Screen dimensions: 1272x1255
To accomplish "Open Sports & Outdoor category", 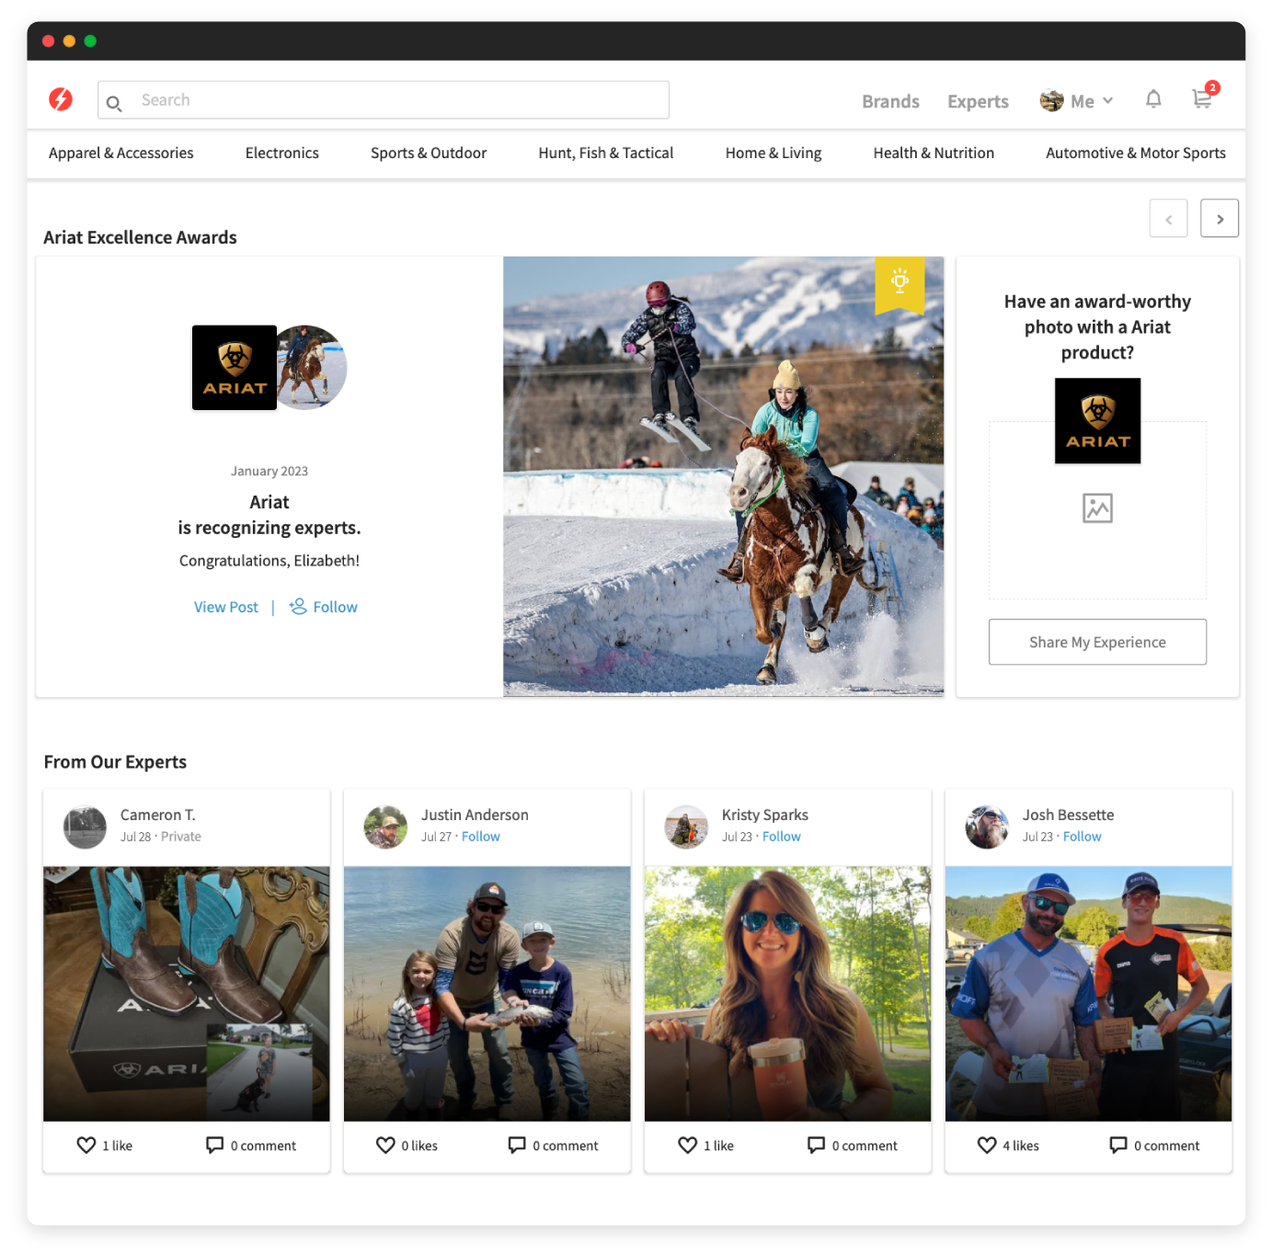I will (x=429, y=153).
